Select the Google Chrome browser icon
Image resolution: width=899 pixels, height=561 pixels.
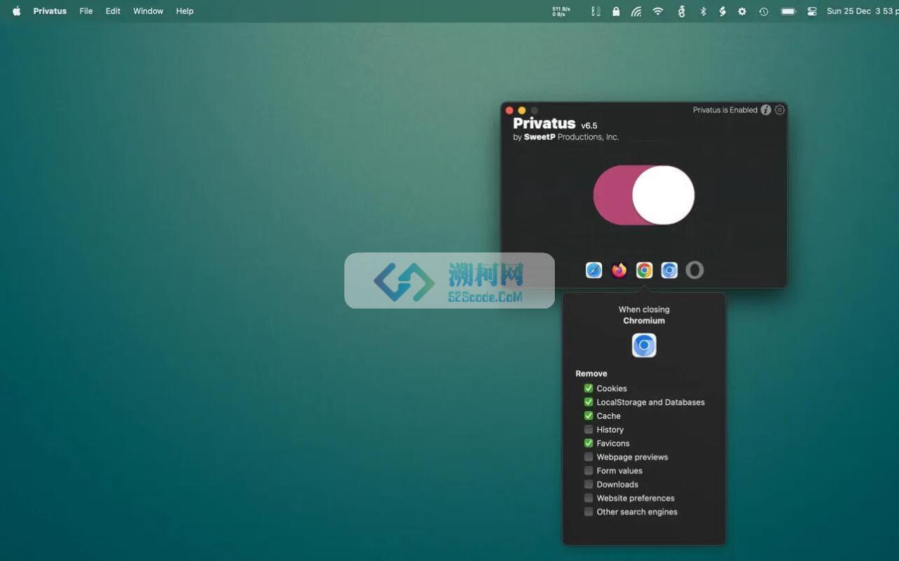644,270
